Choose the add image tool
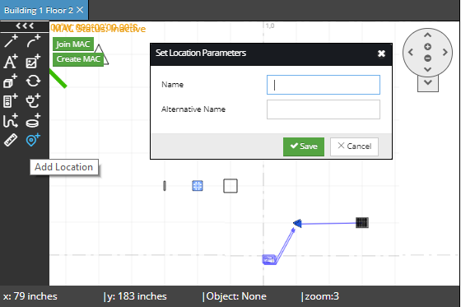The height and width of the screenshot is (307, 461). [33, 61]
